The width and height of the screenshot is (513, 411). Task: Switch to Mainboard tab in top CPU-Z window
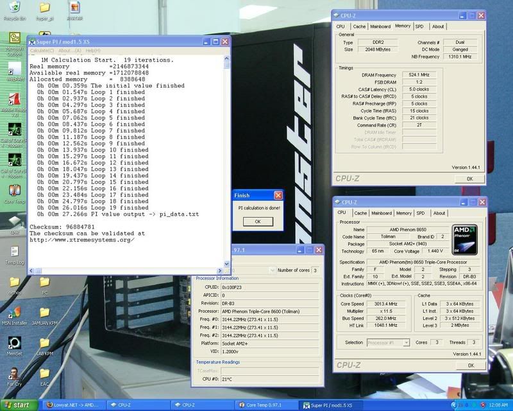[x=380, y=26]
